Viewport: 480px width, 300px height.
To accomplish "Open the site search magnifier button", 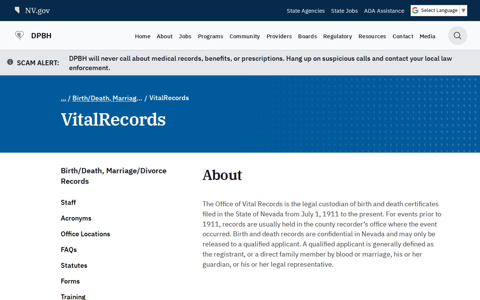I will 457,36.
